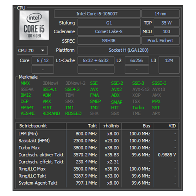
Task: Click the greyed SGX feature flag
Action: tap(115, 113)
